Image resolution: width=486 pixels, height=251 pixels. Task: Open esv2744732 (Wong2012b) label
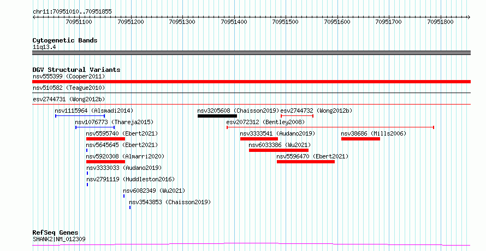[317, 111]
